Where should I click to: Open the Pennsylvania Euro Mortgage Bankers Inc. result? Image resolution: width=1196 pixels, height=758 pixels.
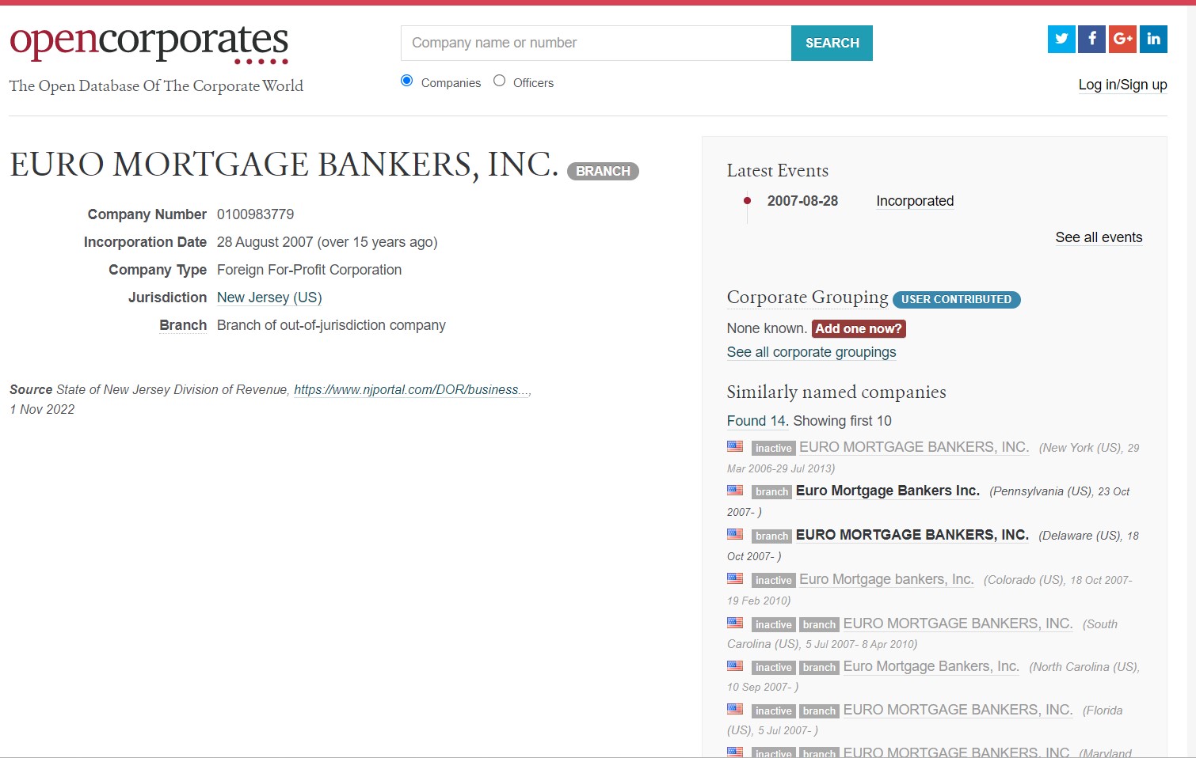pos(888,491)
